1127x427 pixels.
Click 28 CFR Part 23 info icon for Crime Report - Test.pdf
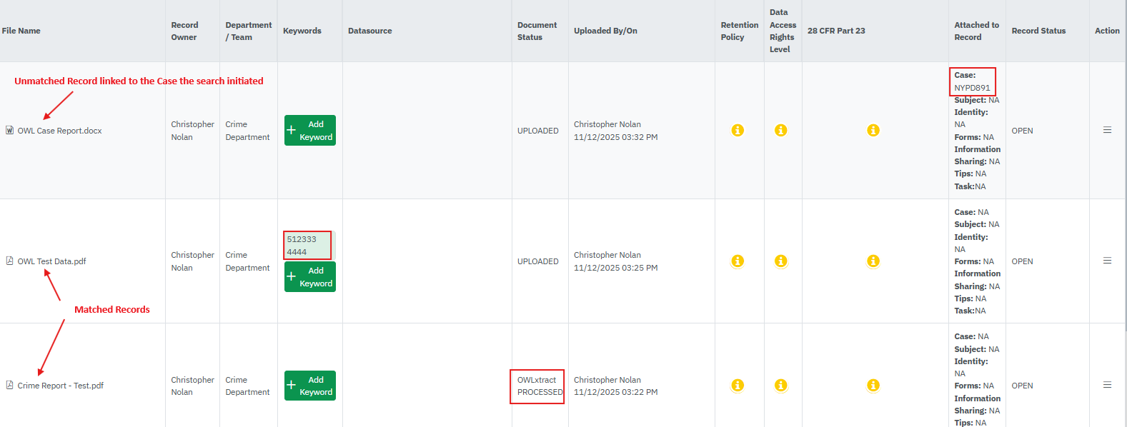point(873,386)
